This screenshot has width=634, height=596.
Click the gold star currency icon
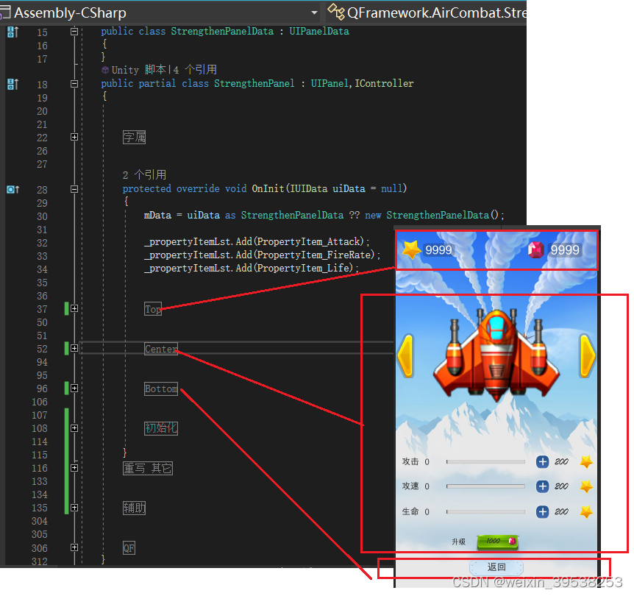412,249
